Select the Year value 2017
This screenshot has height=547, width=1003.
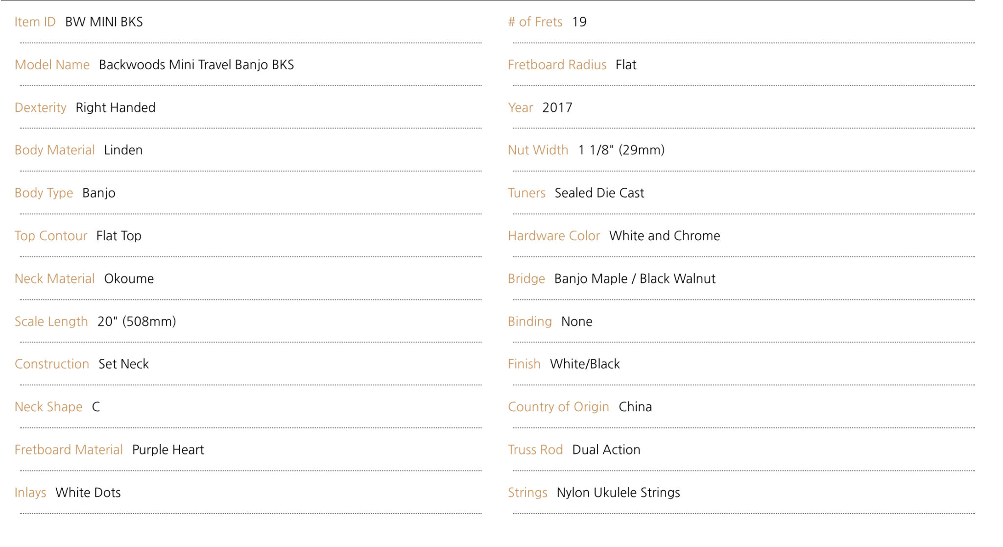pos(557,107)
